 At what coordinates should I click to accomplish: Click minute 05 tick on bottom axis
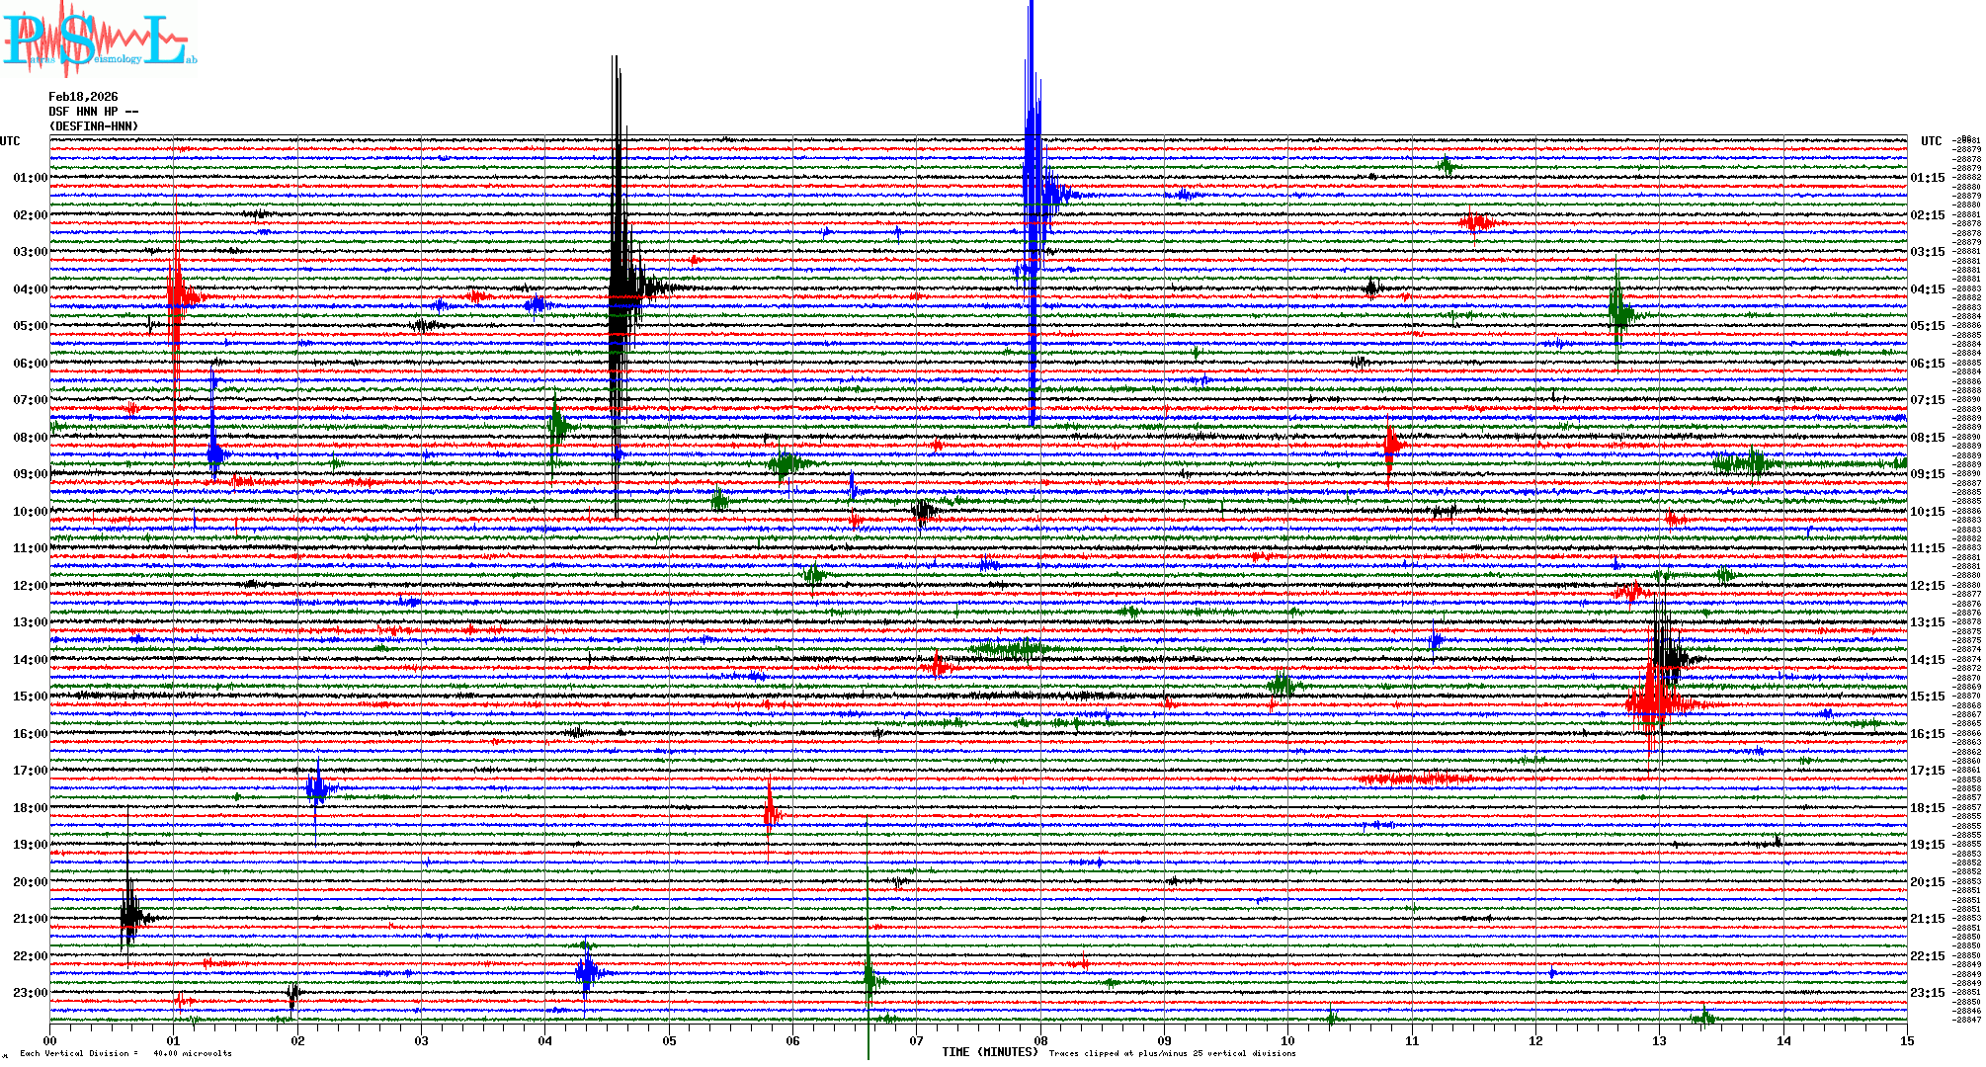tap(670, 1040)
